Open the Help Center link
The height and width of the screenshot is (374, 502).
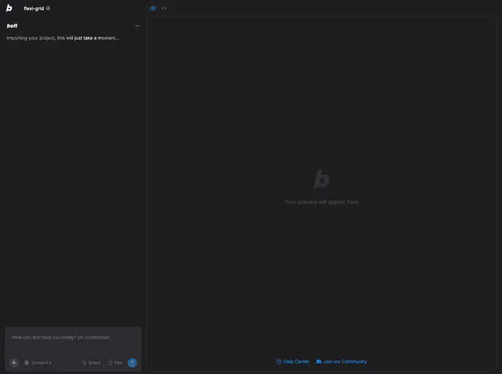296,362
